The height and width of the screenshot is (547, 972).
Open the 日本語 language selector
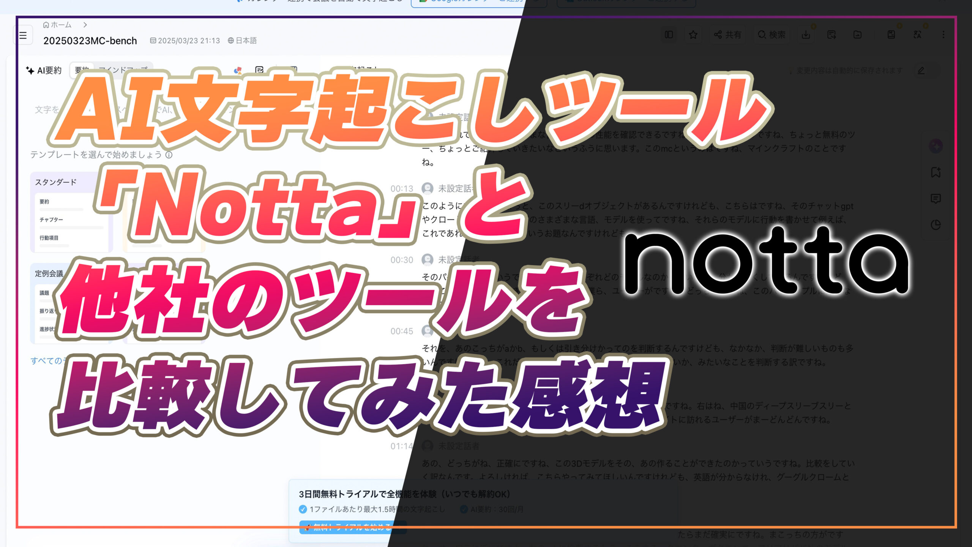[x=242, y=41]
